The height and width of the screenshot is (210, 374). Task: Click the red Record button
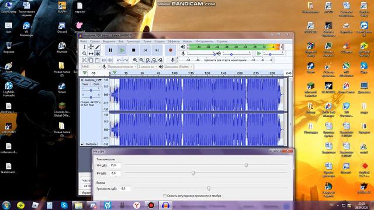click(x=170, y=50)
